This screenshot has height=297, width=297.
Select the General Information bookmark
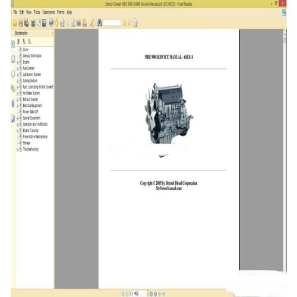[x=32, y=56]
